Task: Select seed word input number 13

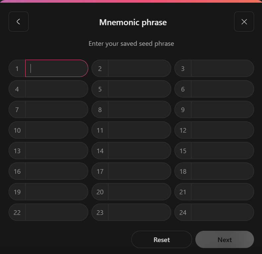Action: click(x=56, y=151)
